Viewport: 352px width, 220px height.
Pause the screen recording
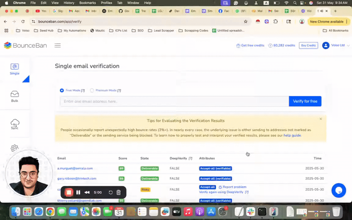coord(78,192)
